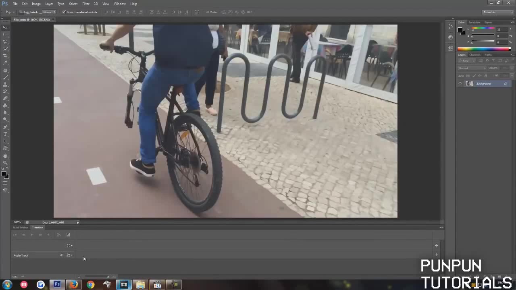The height and width of the screenshot is (290, 516).
Task: Mute the Audio Track
Action: 62,255
